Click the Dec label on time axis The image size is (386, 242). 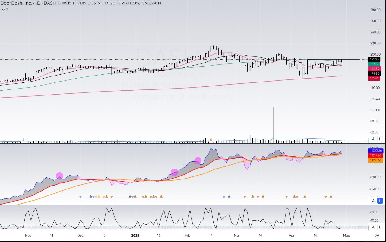80,235
